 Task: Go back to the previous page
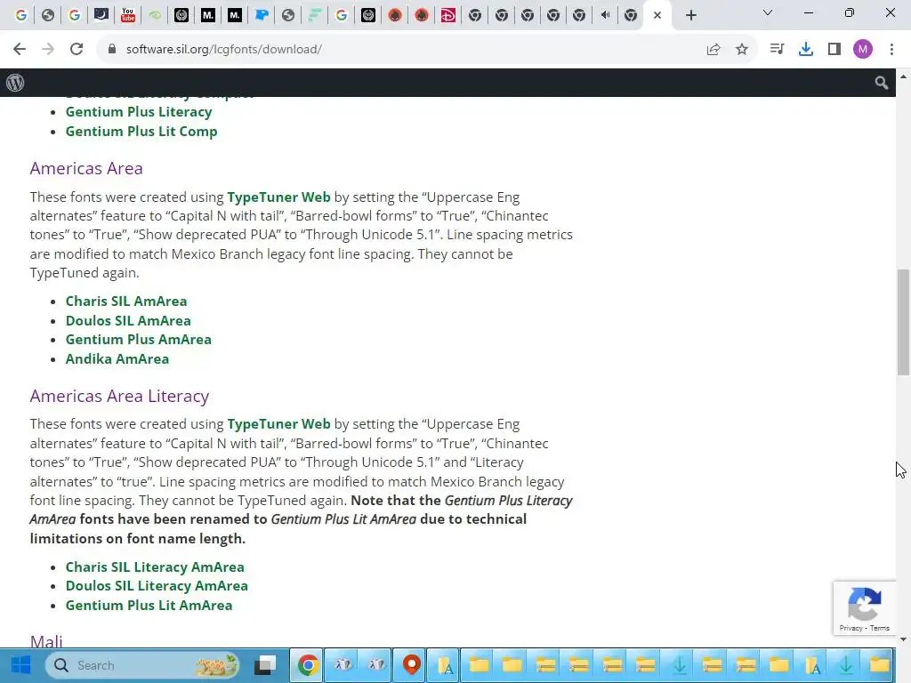click(20, 50)
